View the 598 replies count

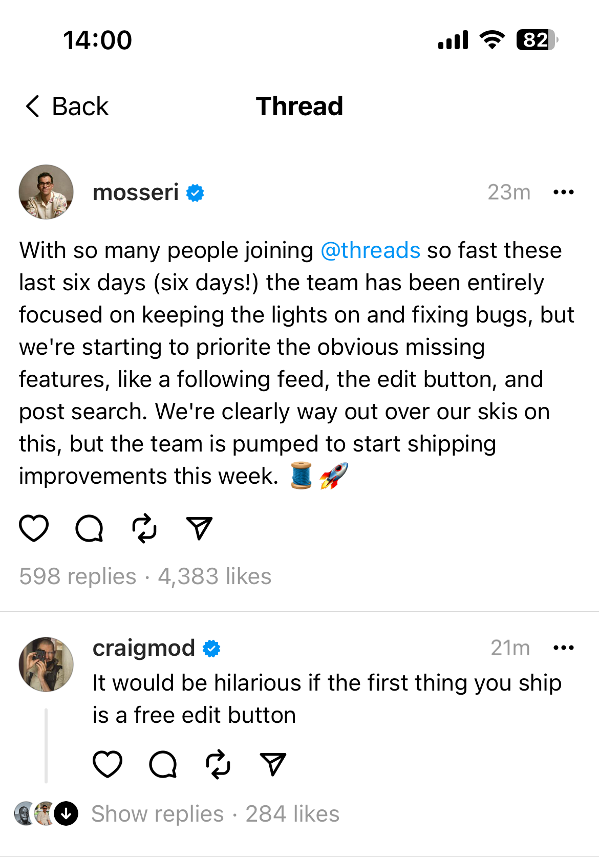[x=78, y=576]
